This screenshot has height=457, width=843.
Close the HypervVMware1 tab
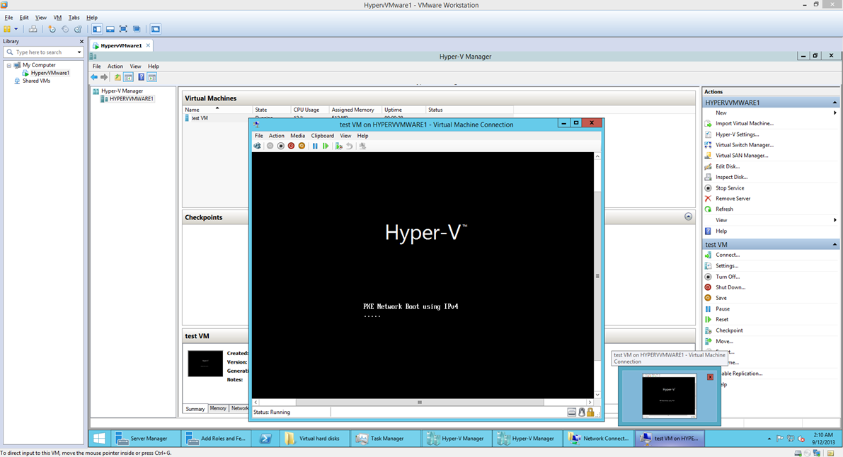pyautogui.click(x=149, y=45)
